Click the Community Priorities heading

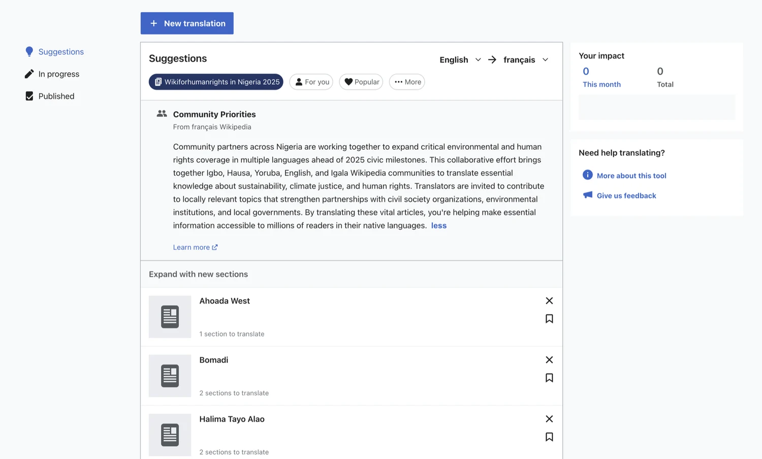(214, 114)
